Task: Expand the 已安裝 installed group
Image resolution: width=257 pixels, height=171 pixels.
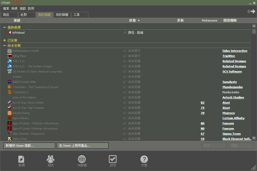Action: click(4, 40)
